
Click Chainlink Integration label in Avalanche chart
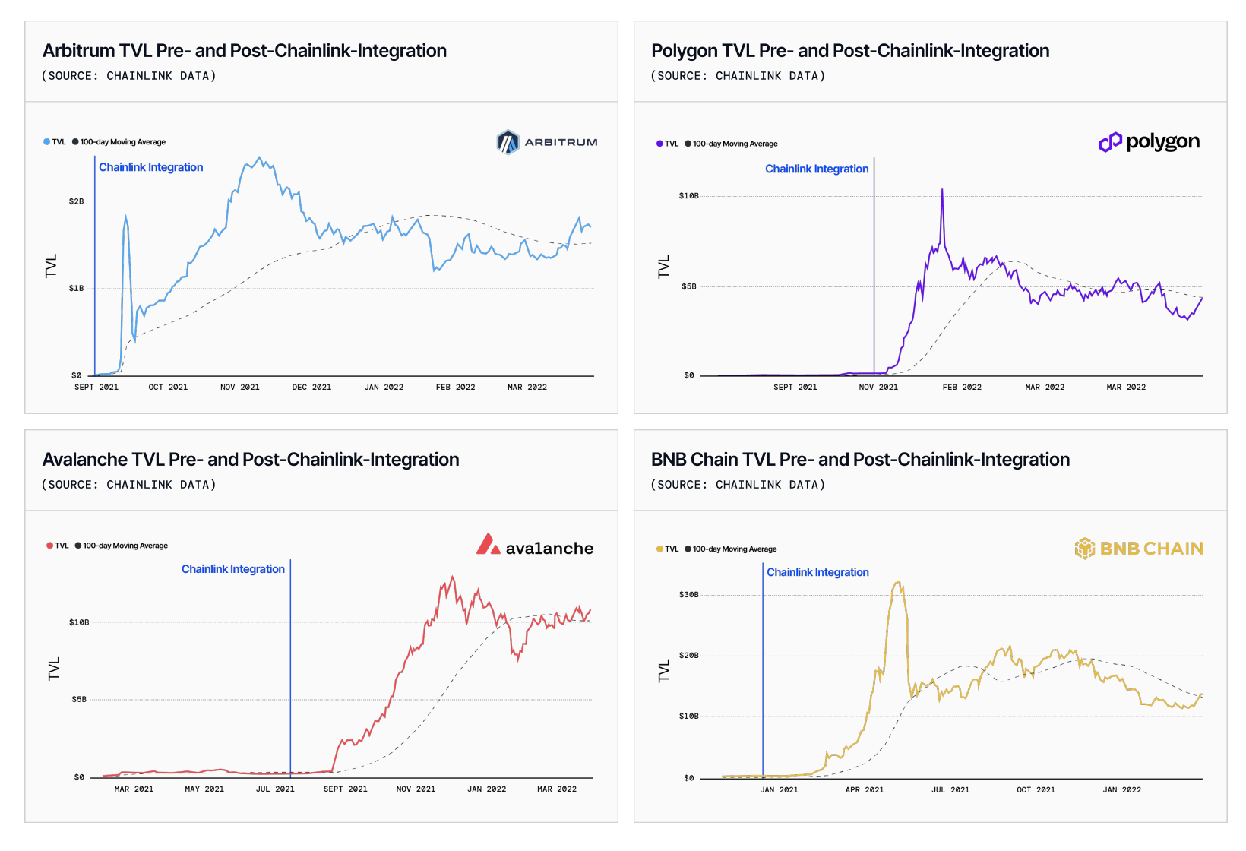(x=233, y=569)
